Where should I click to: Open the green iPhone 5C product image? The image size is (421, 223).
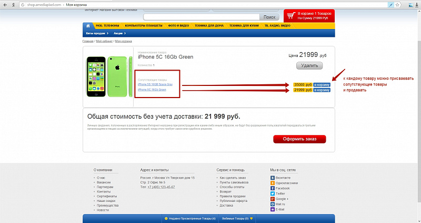tap(109, 76)
